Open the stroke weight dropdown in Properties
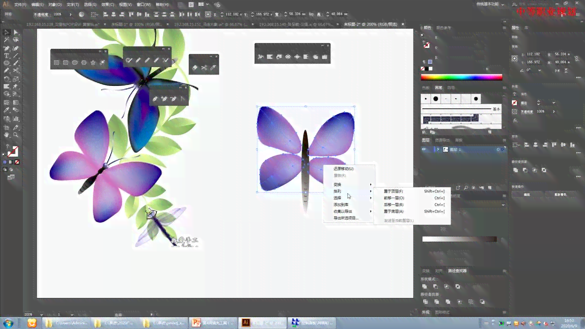Viewport: 585px width, 329px height. pyautogui.click(x=554, y=103)
